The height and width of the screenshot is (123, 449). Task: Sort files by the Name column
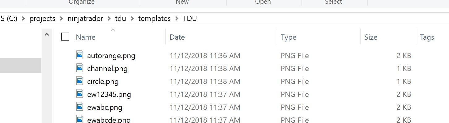click(86, 37)
